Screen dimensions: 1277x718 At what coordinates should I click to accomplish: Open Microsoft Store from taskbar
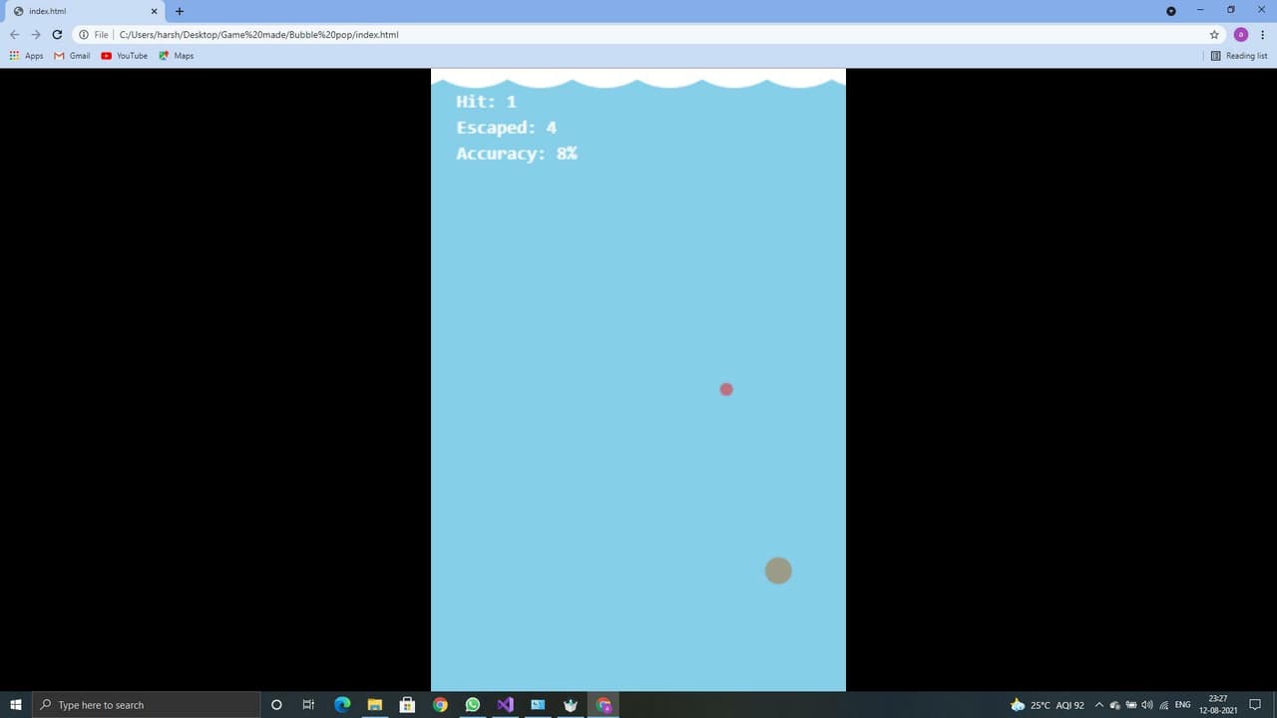coord(407,705)
